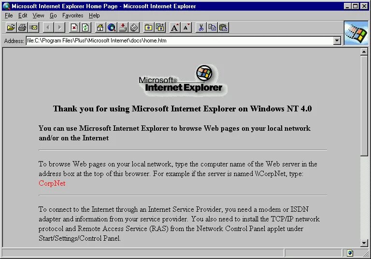Click the Cut scissors icon

201,27
